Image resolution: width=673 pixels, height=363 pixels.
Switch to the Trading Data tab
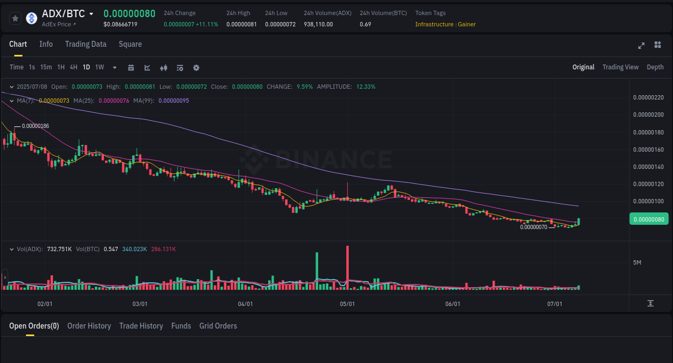pyautogui.click(x=86, y=44)
